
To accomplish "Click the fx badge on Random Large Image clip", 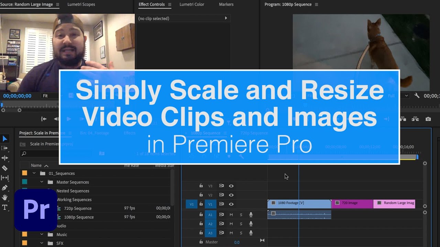I will click(379, 203).
